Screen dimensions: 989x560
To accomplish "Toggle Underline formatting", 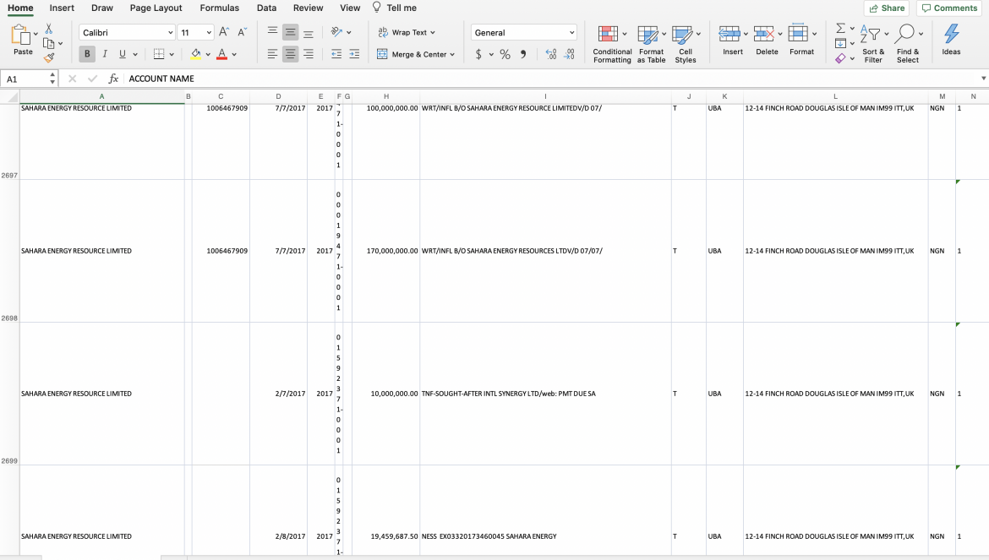I will pos(123,54).
